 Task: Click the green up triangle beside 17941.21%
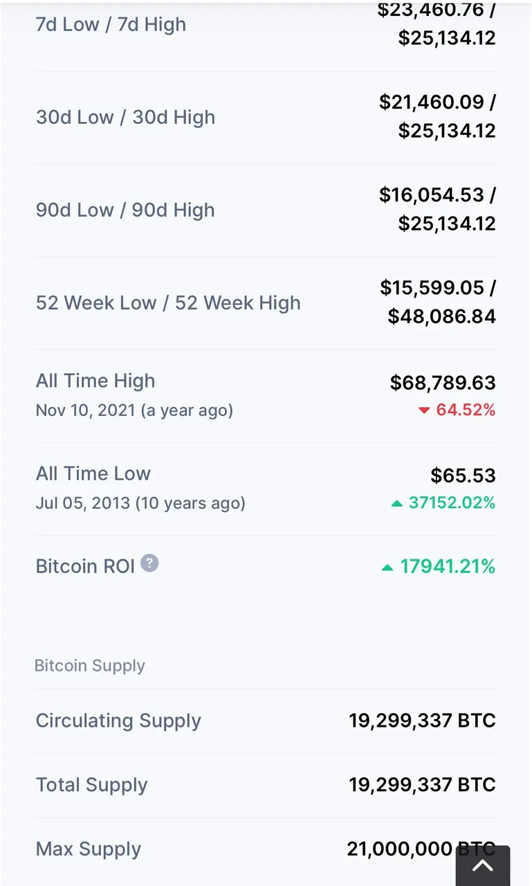(x=387, y=568)
